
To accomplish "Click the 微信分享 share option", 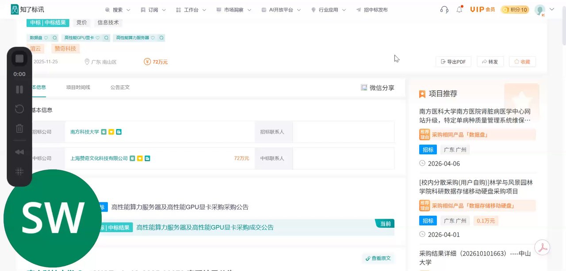I will point(378,88).
